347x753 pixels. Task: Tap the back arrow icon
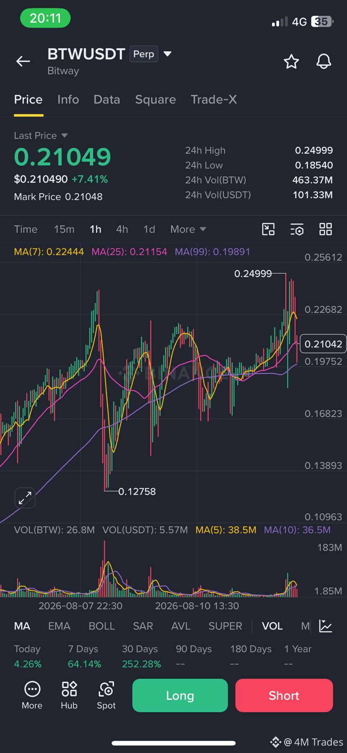click(23, 61)
